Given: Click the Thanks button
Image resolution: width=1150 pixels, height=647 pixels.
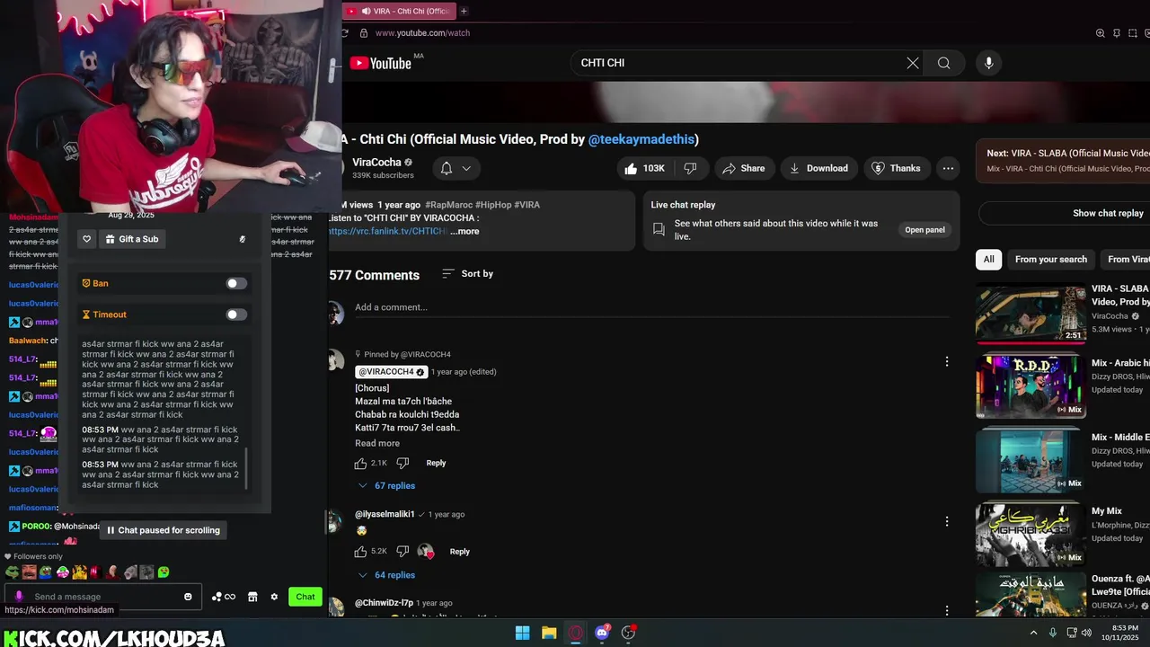Looking at the screenshot, I should [896, 168].
